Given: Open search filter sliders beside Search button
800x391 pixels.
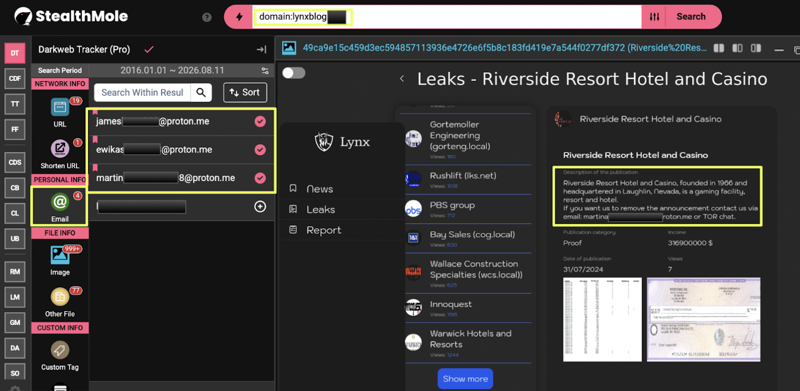Looking at the screenshot, I should click(654, 17).
